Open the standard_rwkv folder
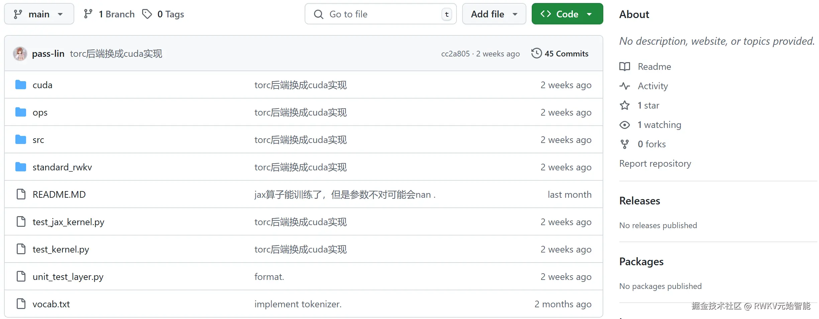Screen dimensions: 819x319 62,167
